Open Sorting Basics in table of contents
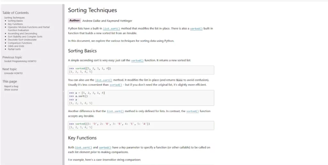The image size is (328, 165). (x=15, y=21)
